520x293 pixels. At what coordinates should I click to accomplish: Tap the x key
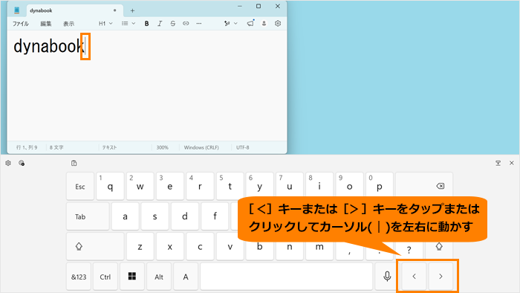click(170, 247)
